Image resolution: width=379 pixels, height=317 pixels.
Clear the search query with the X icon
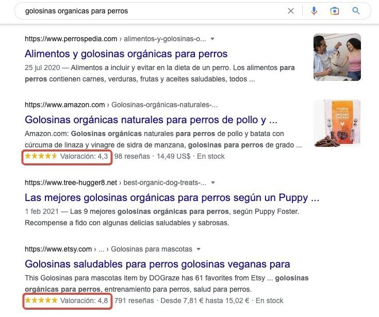(x=291, y=11)
